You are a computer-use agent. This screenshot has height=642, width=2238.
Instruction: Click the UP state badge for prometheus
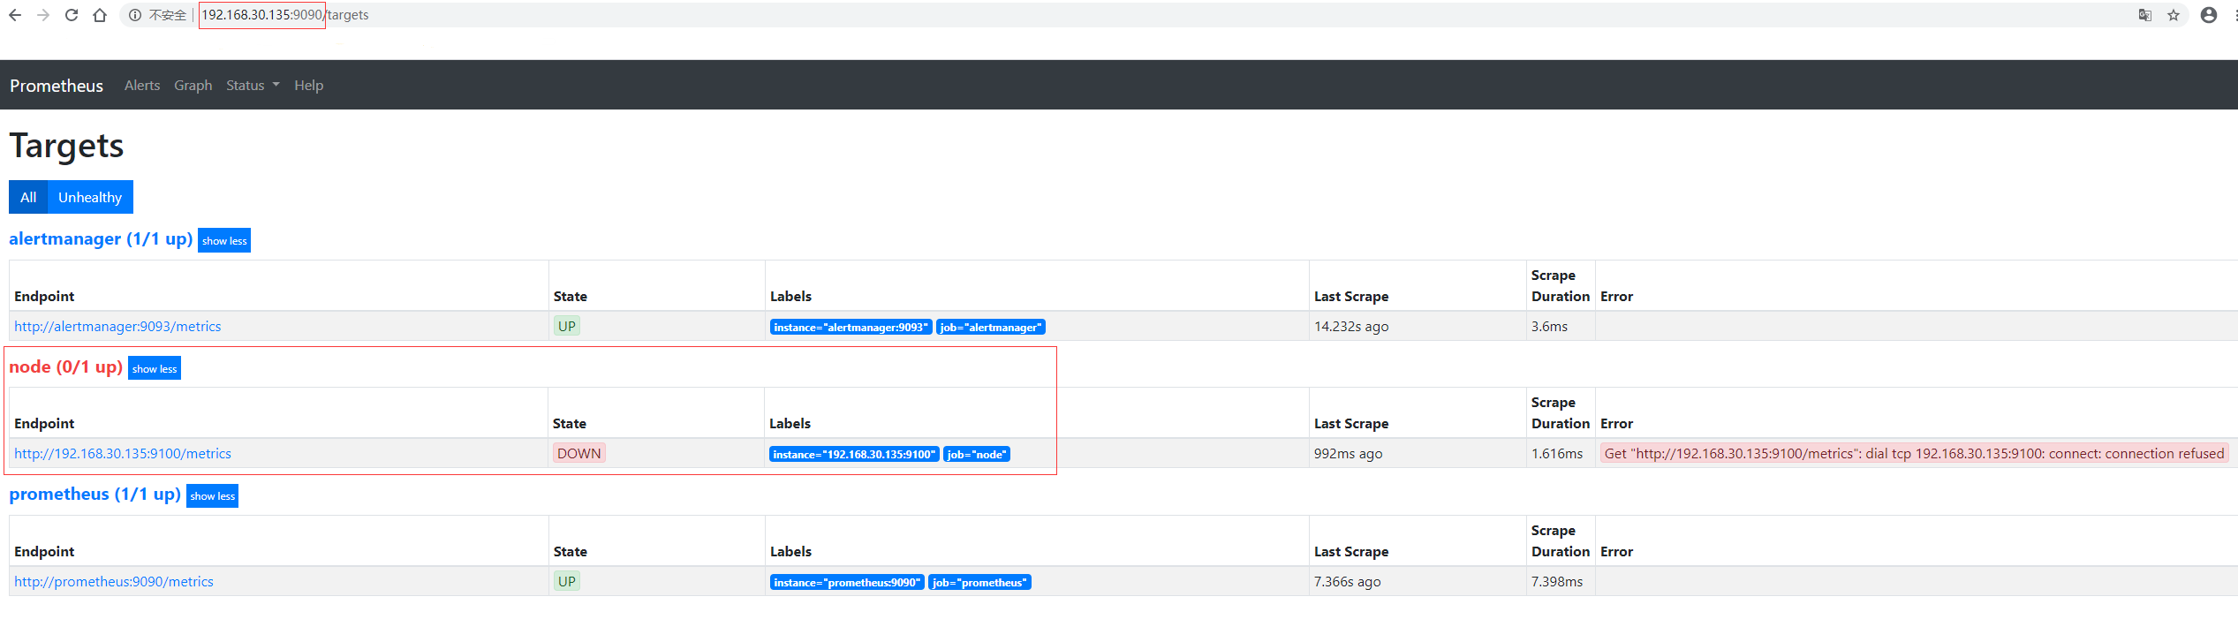pos(567,582)
